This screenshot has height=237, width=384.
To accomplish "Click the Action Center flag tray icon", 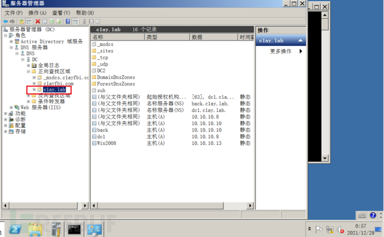I will point(319,229).
